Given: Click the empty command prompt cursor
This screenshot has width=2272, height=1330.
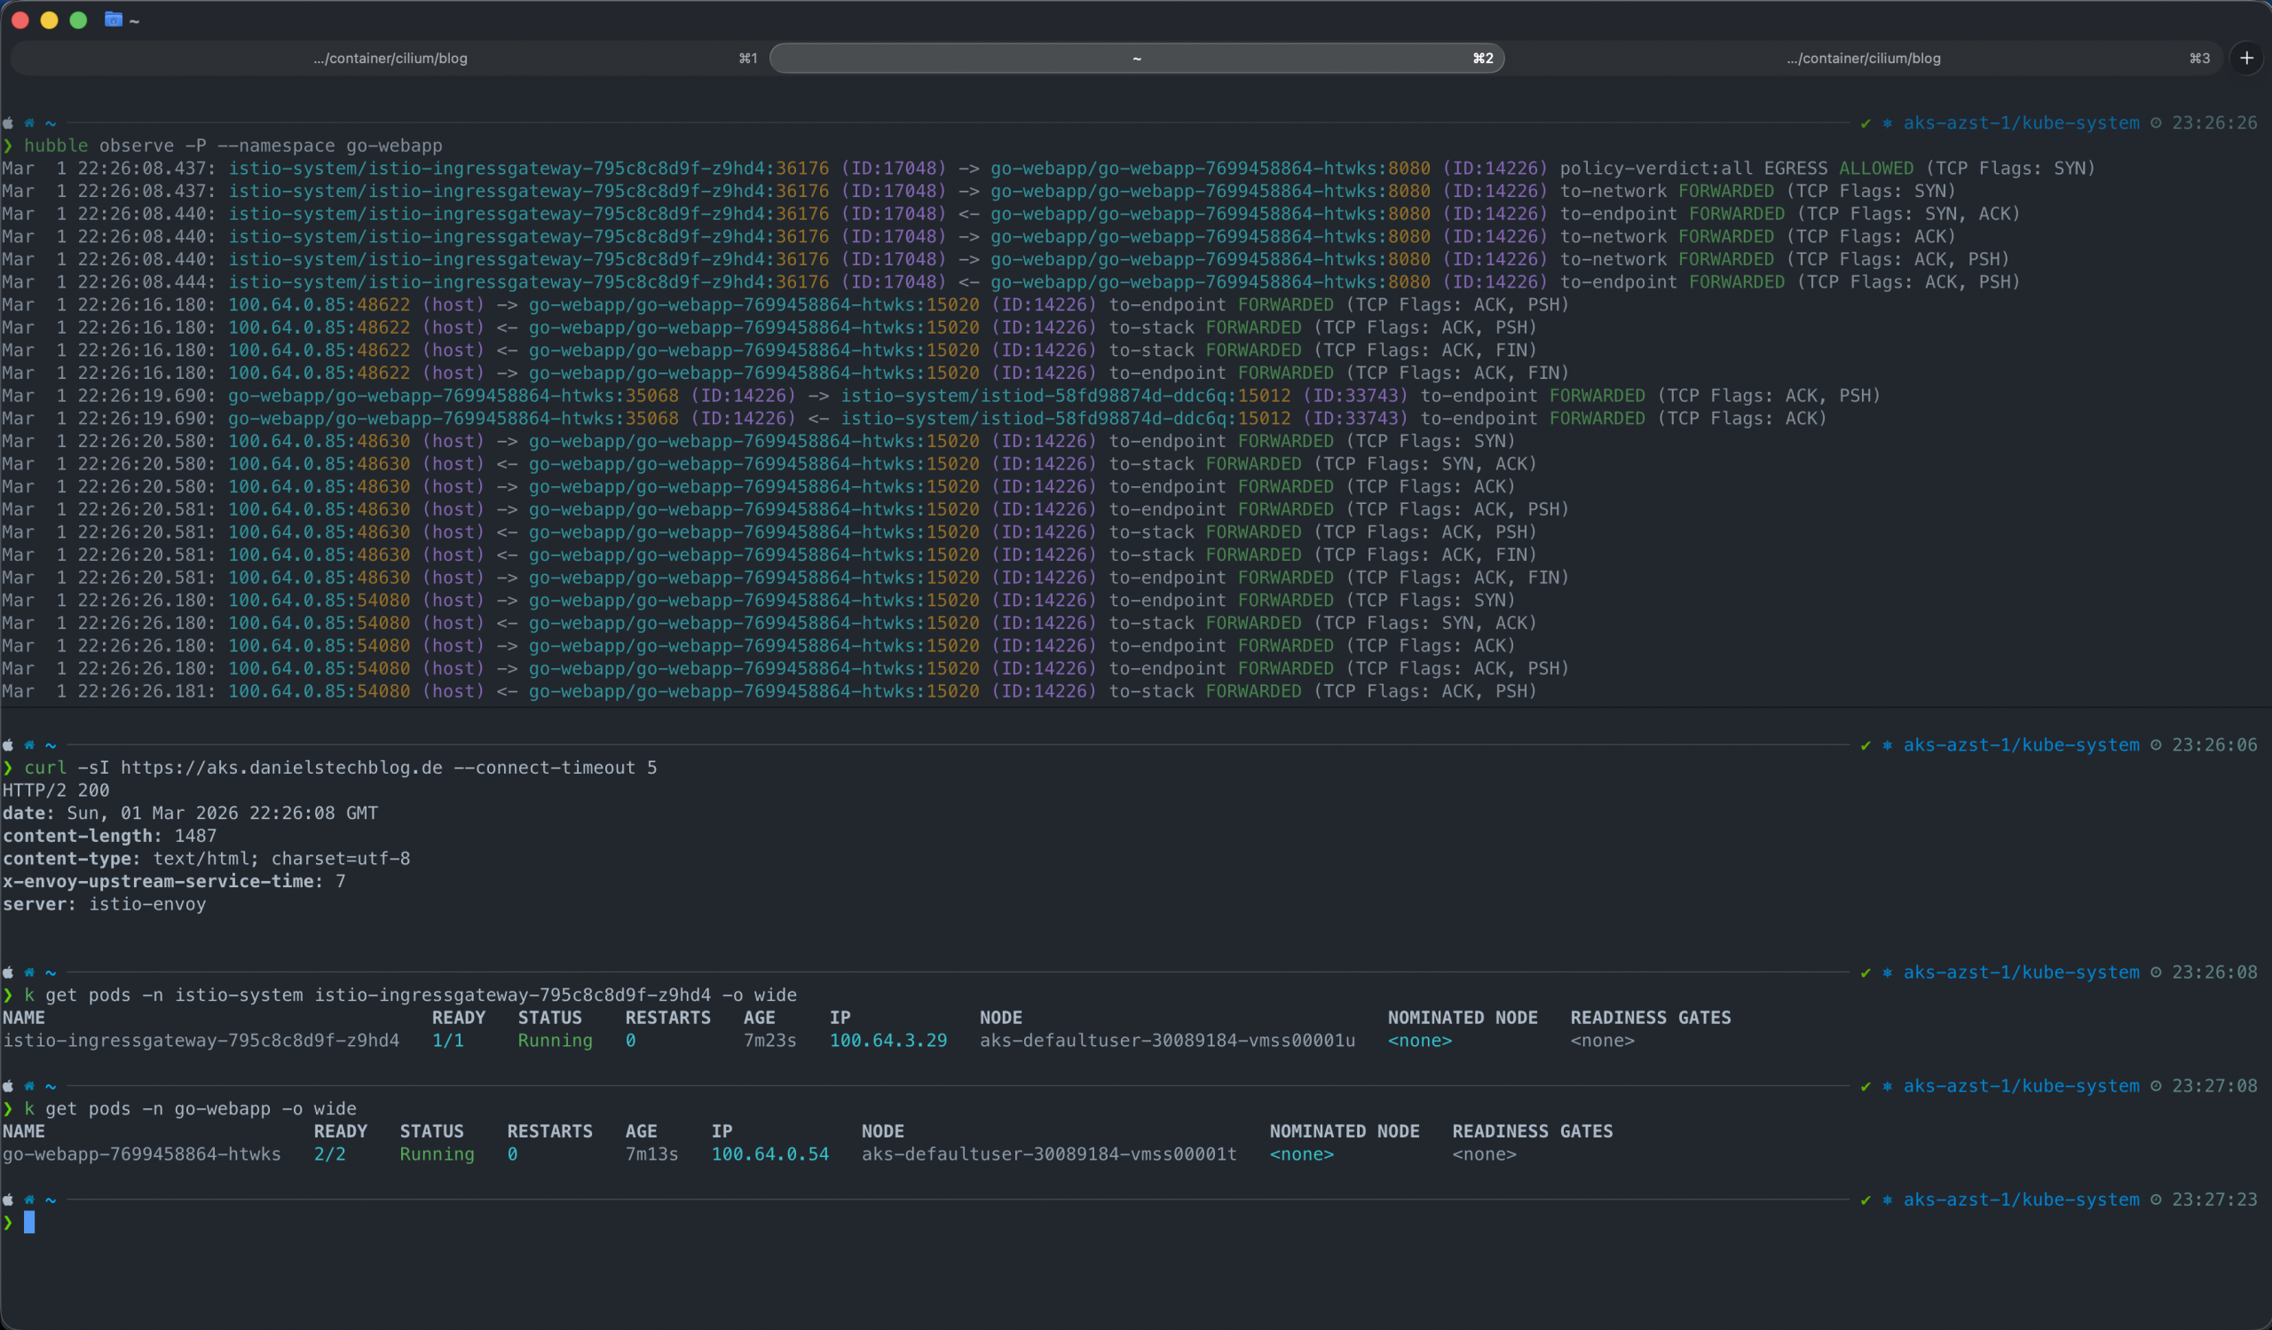Looking at the screenshot, I should coord(29,1222).
